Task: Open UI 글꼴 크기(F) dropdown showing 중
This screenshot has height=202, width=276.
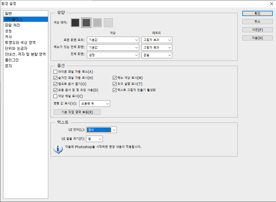Action: coord(94,139)
